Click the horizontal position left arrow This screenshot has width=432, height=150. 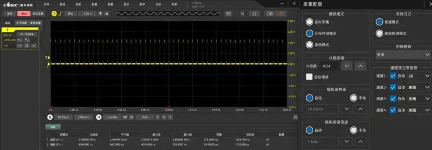(158, 117)
